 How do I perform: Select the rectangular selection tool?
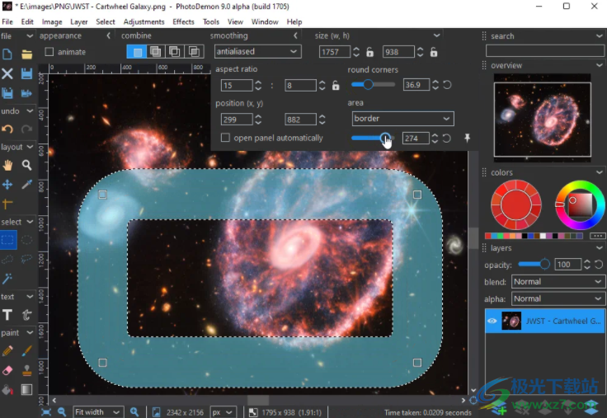coord(7,240)
